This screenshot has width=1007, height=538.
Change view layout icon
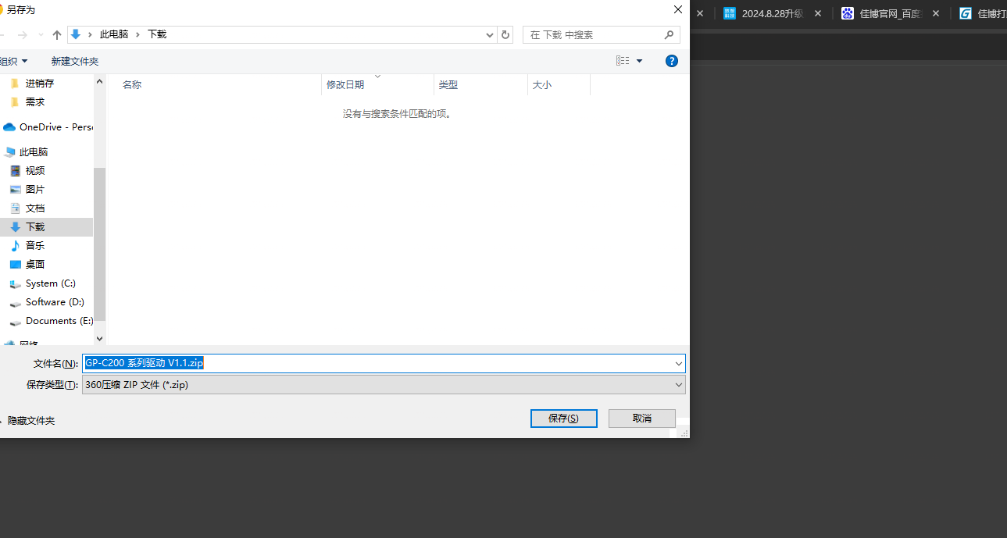point(623,61)
